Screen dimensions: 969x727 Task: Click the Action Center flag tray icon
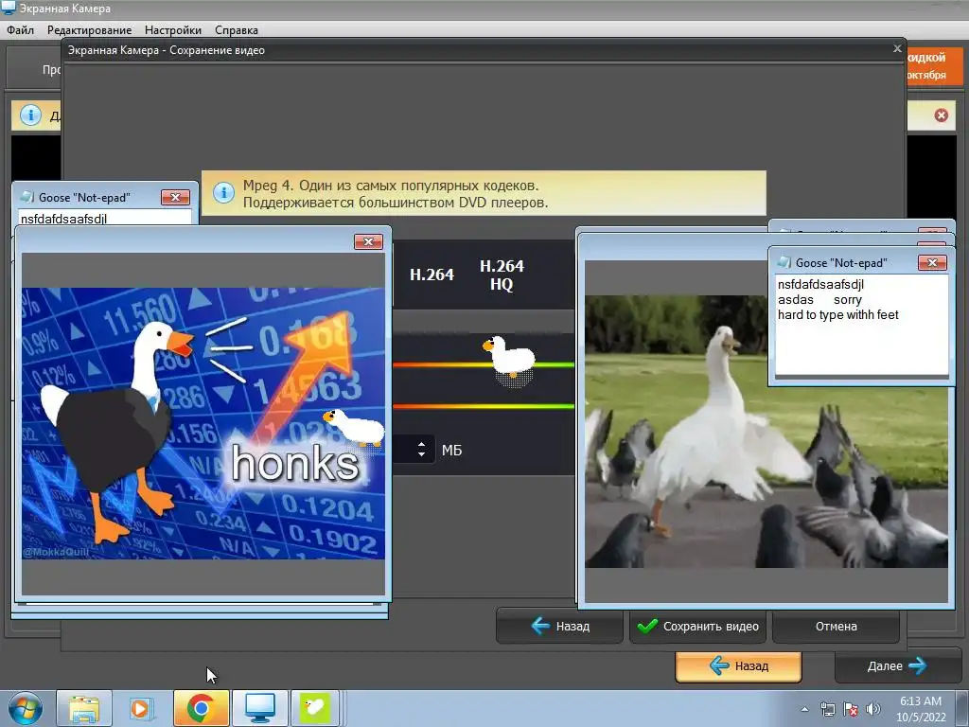pos(851,709)
